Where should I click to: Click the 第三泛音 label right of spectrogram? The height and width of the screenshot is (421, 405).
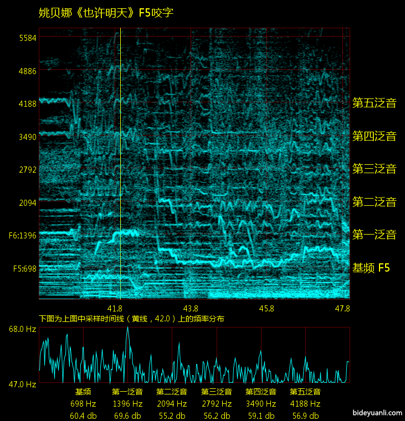tap(375, 169)
